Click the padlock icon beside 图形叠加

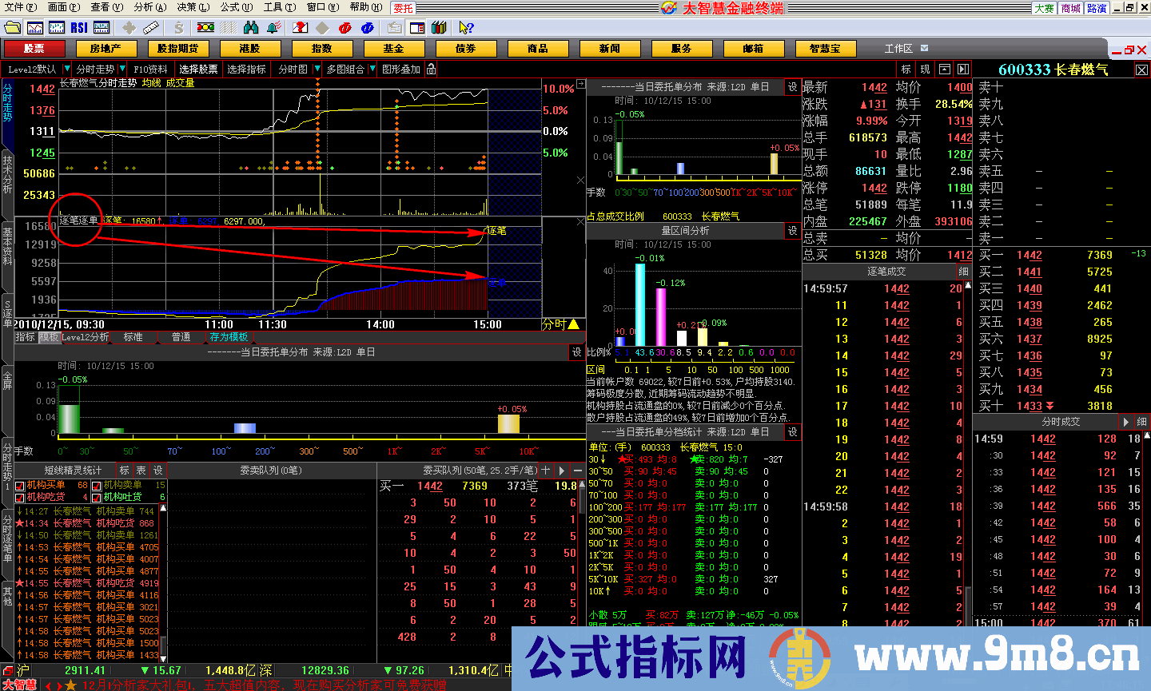coord(432,69)
